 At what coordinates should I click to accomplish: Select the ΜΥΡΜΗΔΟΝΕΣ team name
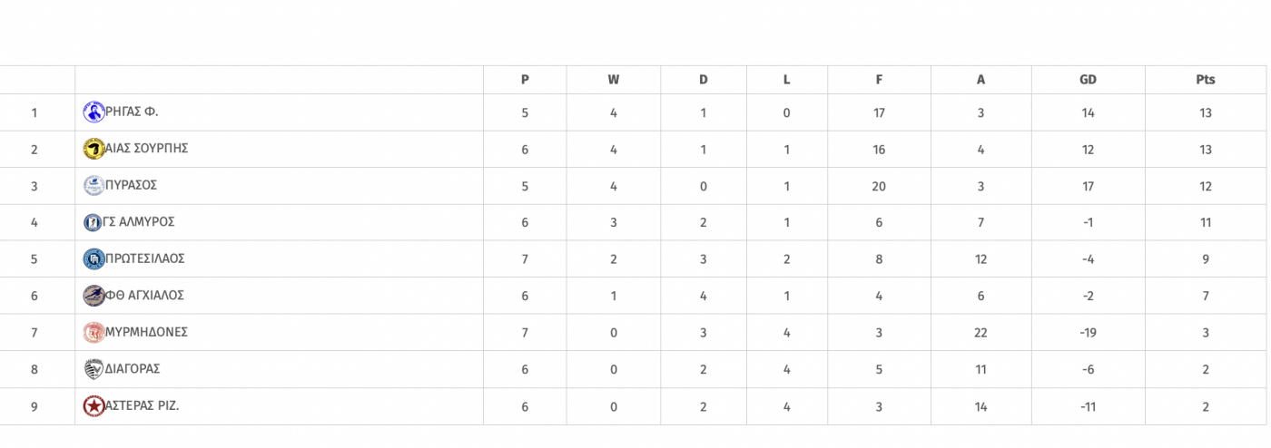tap(146, 332)
